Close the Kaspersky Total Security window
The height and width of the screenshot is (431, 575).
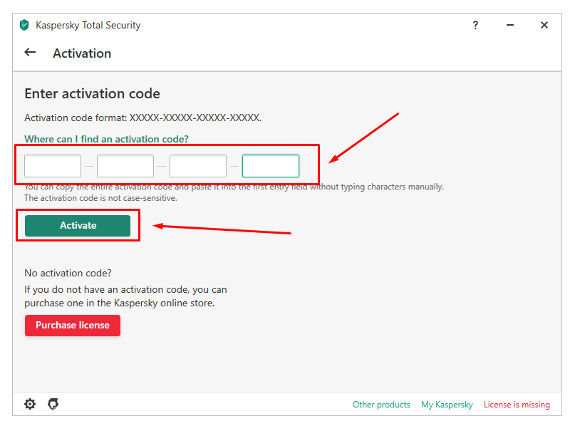coord(544,25)
